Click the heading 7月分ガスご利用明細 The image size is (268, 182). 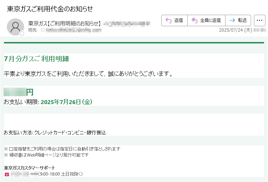tap(36, 59)
